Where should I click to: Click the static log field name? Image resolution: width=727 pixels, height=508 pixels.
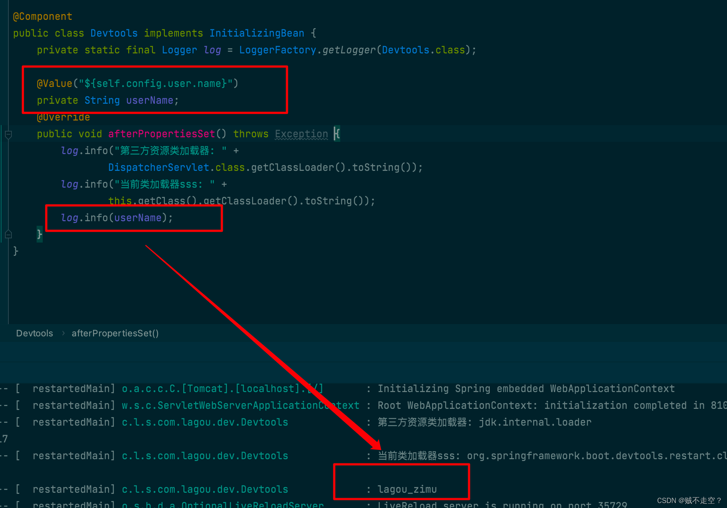coord(212,50)
